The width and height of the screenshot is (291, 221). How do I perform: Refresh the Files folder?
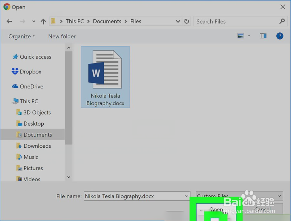pos(187,21)
